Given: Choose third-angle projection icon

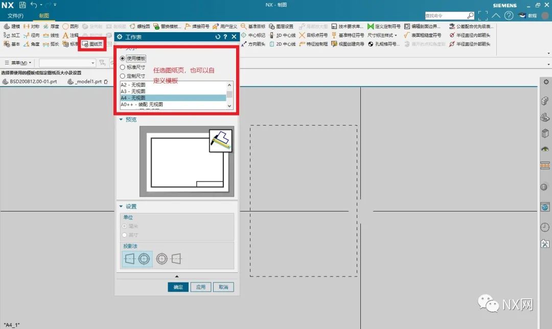Looking at the screenshot, I should 169,259.
